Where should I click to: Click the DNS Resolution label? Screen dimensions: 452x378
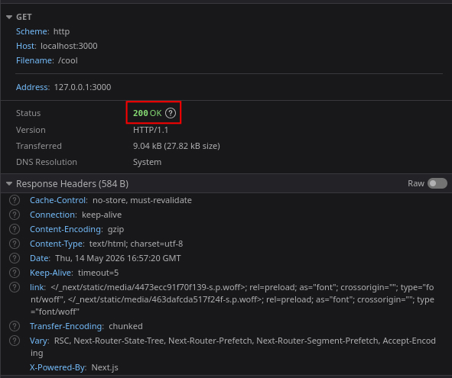47,162
